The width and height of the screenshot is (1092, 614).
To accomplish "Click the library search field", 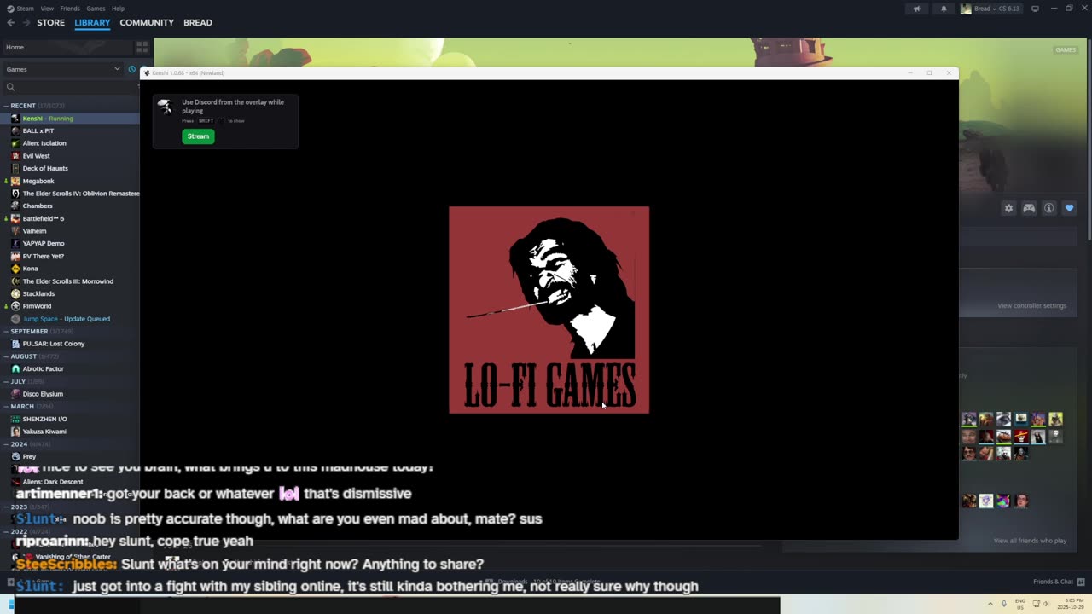I will tap(70, 87).
